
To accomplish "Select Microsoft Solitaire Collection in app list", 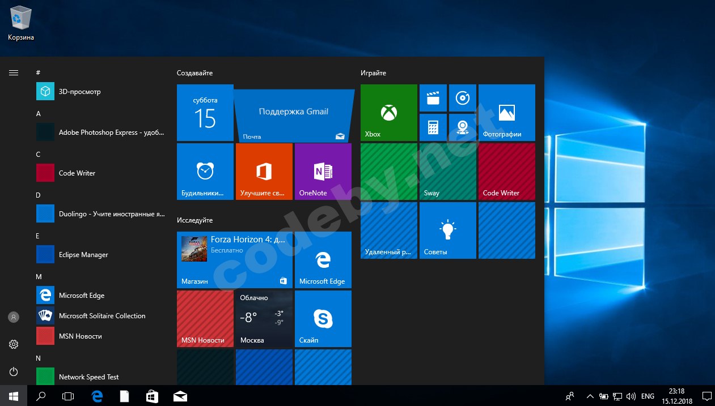I will (102, 316).
